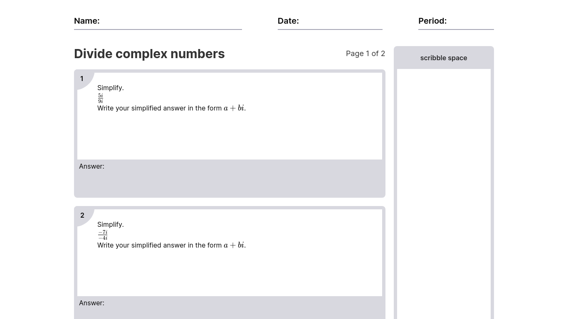
Task: Click the −7i over −4i fraction
Action: coord(103,235)
